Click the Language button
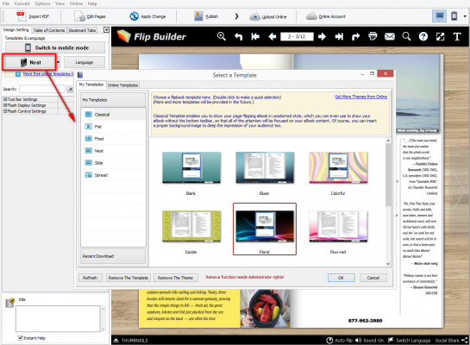 point(85,62)
